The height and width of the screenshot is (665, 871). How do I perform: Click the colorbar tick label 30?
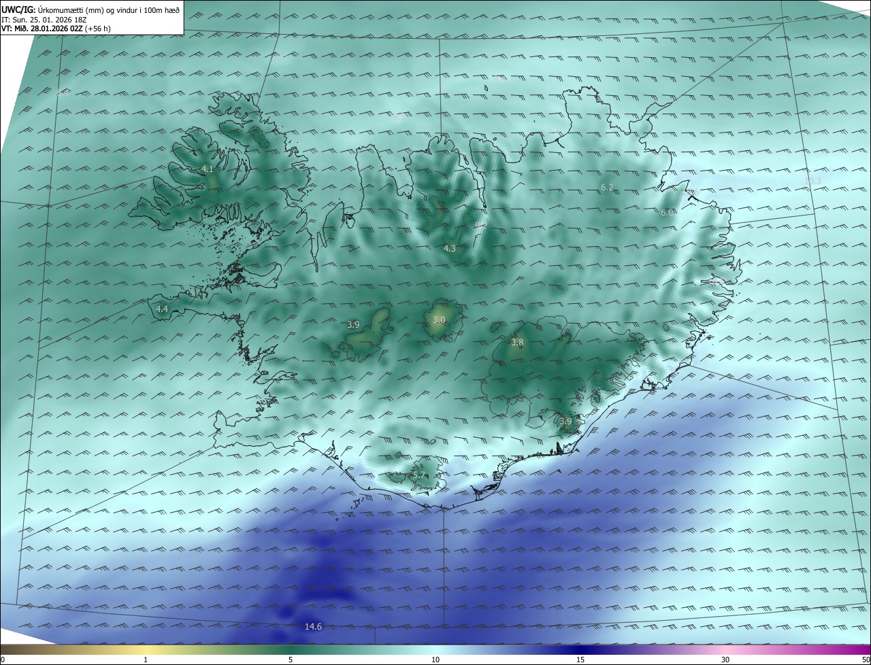725,660
